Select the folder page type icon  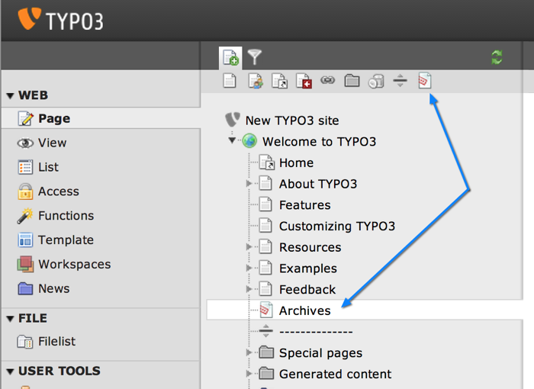[352, 81]
